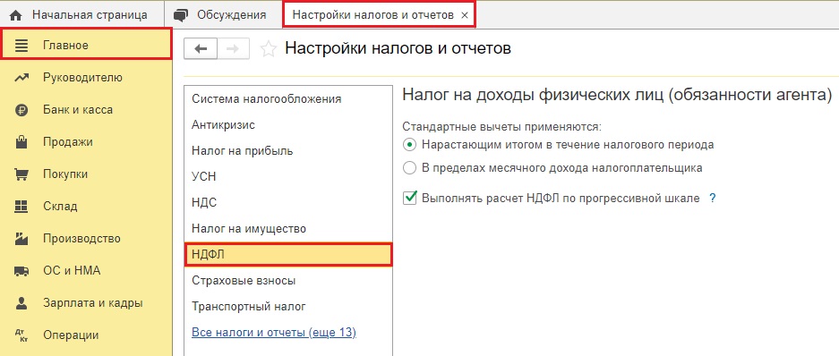
Task: Open the Продажи shopping bag section
Action: (x=21, y=142)
